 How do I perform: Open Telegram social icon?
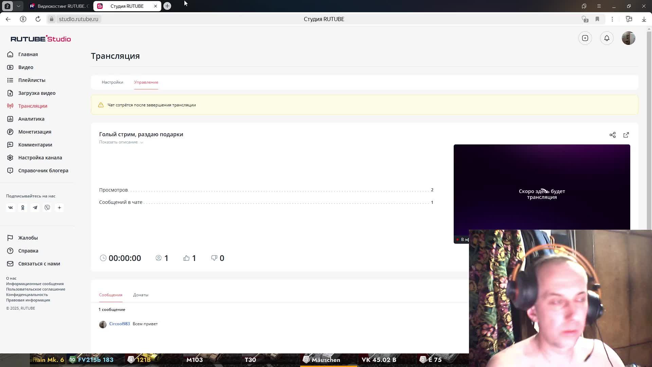click(35, 208)
